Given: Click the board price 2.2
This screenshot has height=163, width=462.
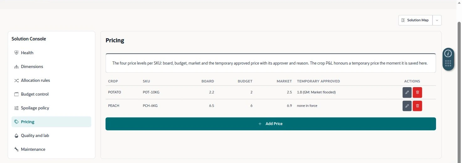Looking at the screenshot, I should tap(212, 92).
